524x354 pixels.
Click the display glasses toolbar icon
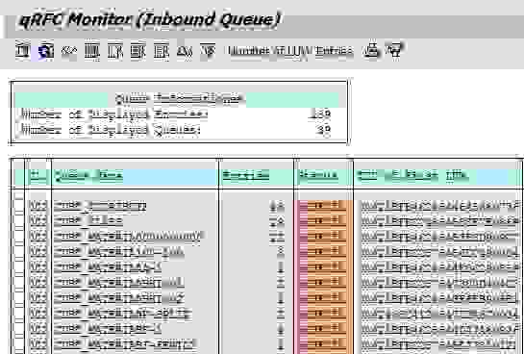pos(69,51)
